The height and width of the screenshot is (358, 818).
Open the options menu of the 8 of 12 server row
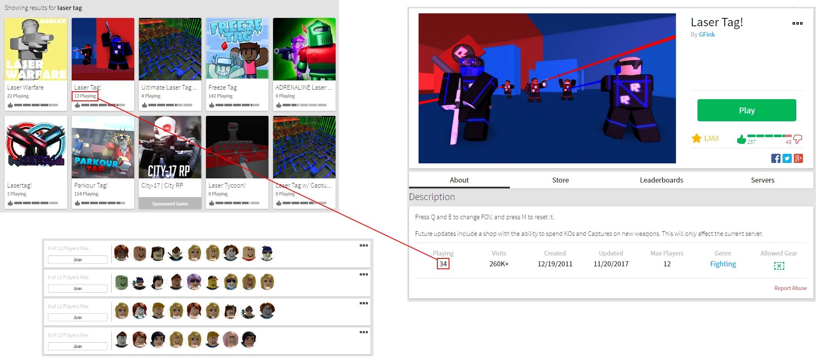[364, 332]
